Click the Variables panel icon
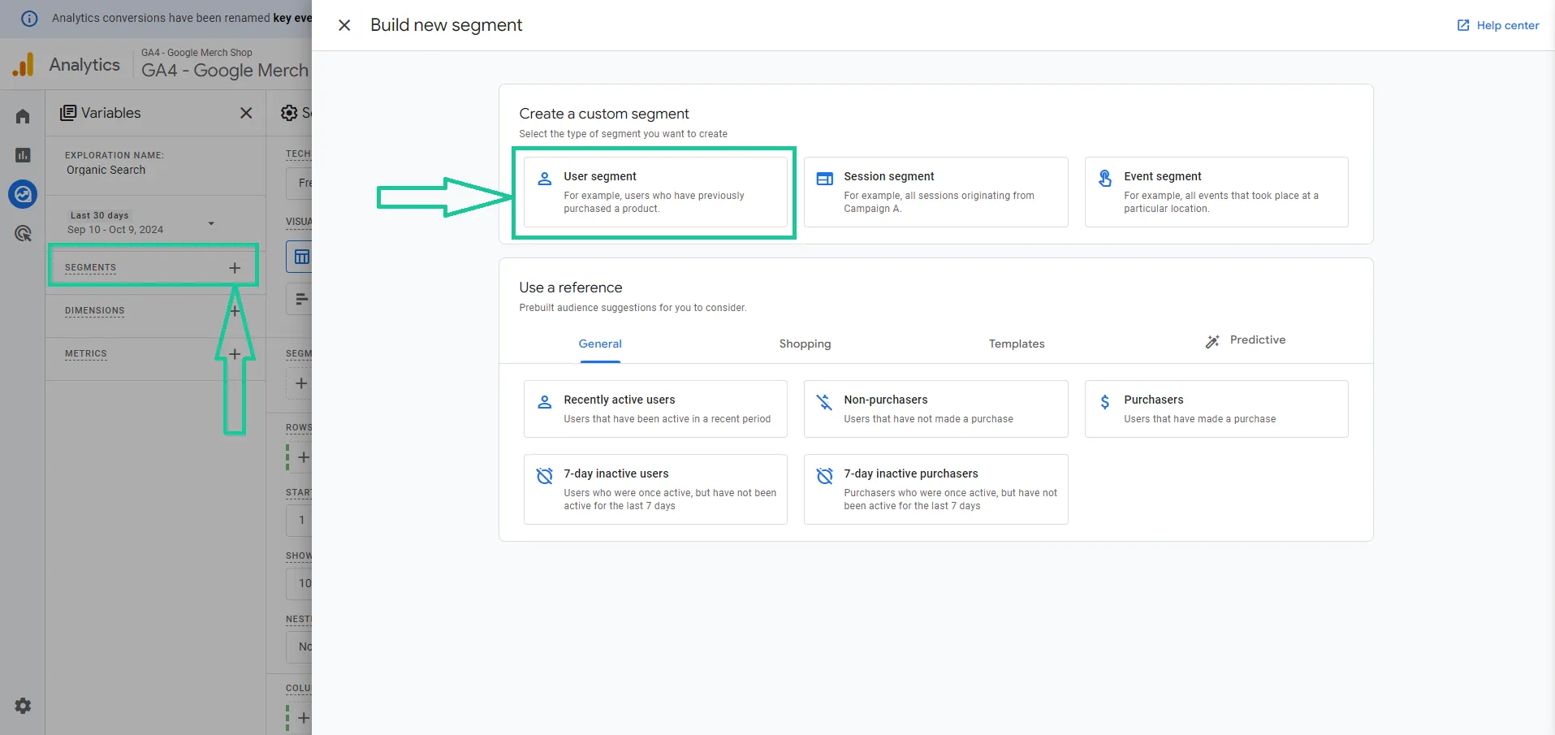 [68, 113]
